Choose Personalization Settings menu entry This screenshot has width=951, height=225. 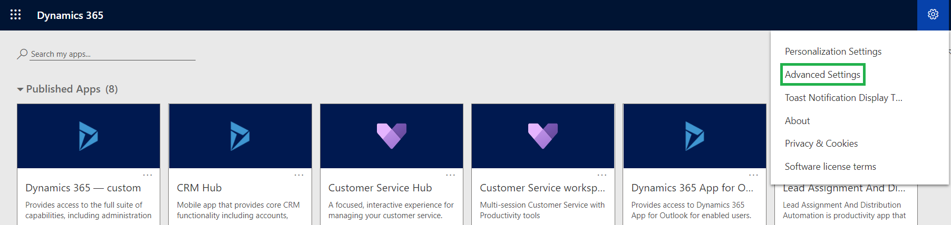pos(833,52)
